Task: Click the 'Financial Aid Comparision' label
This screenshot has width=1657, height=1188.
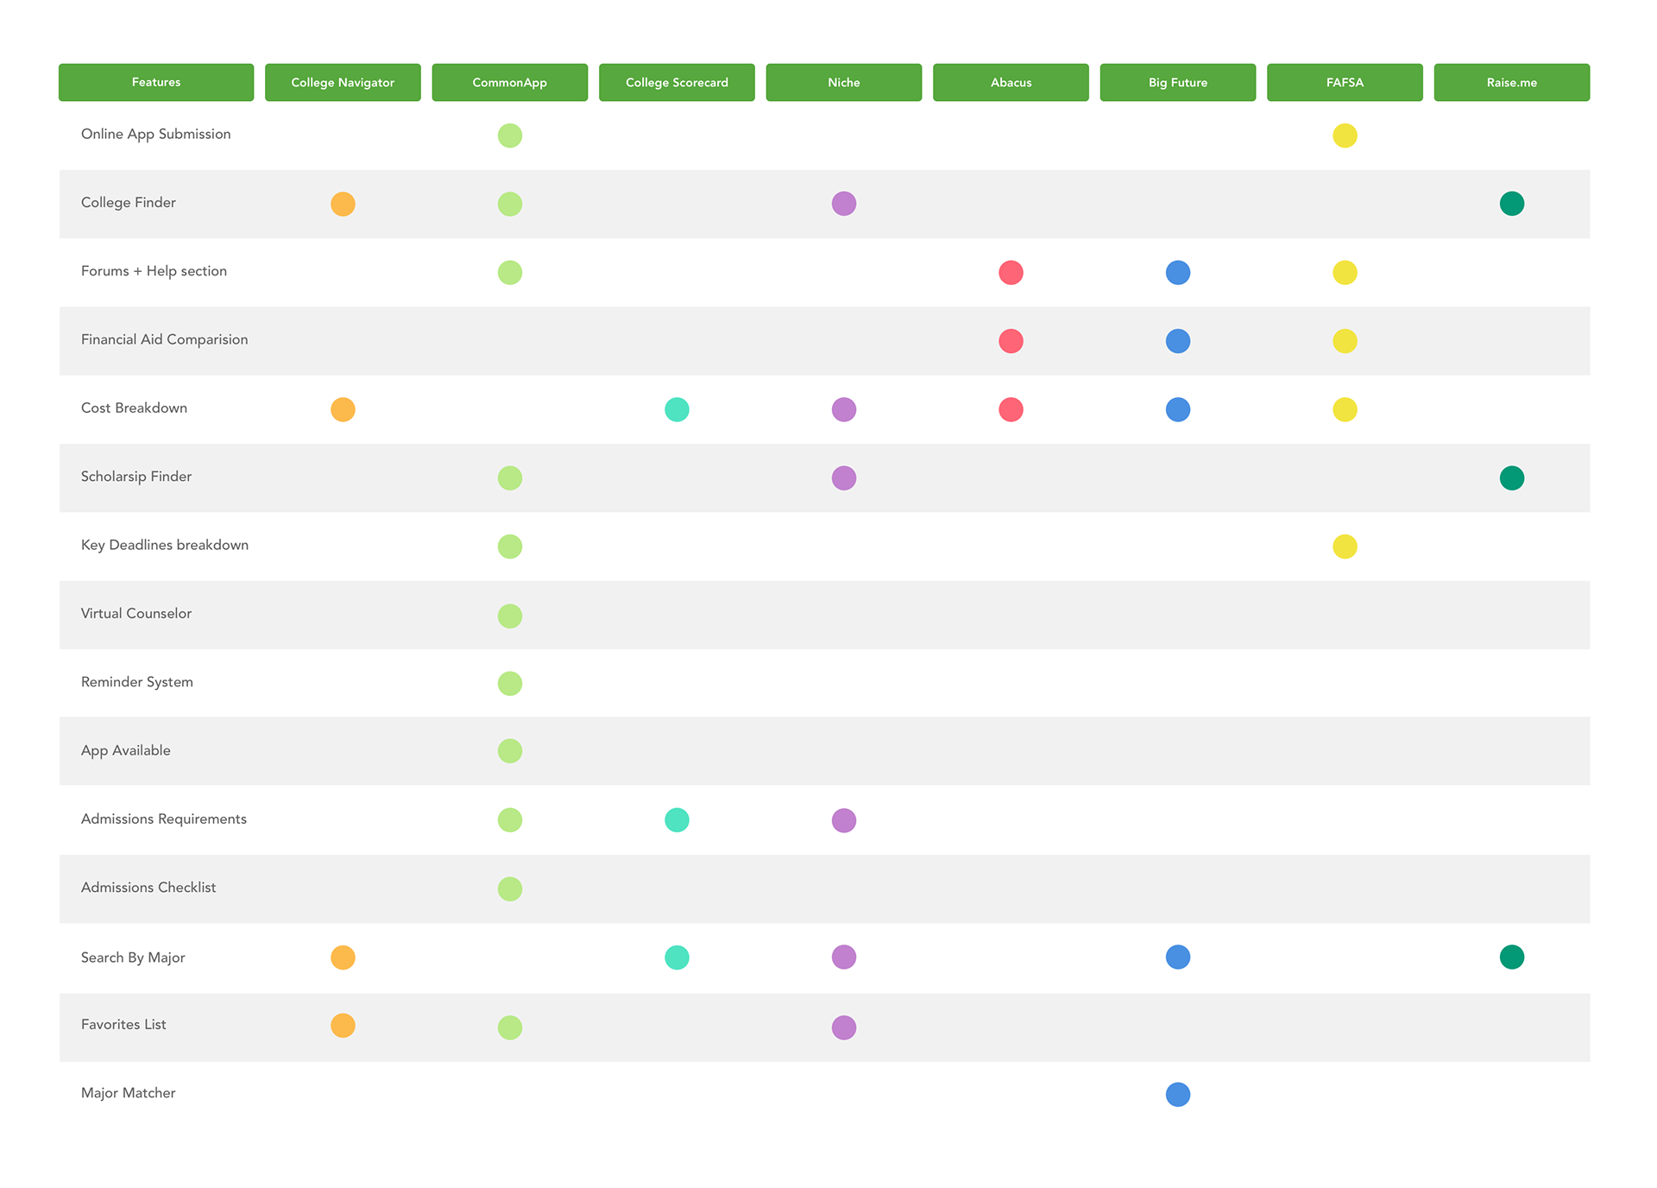Action: click(164, 339)
